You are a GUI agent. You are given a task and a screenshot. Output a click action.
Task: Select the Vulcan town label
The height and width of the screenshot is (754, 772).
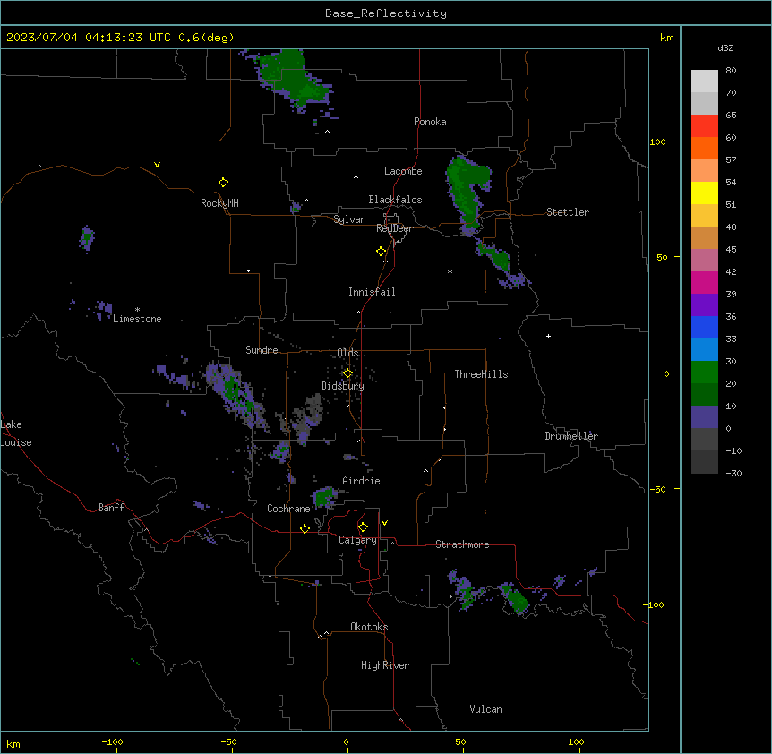[485, 709]
